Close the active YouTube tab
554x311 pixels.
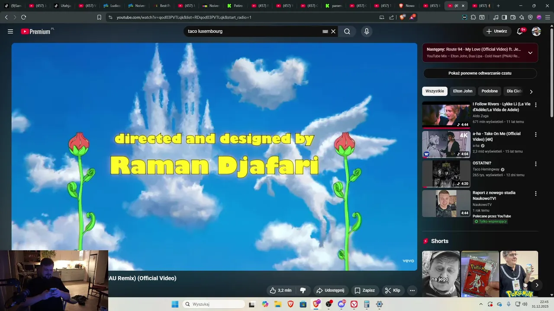click(463, 6)
